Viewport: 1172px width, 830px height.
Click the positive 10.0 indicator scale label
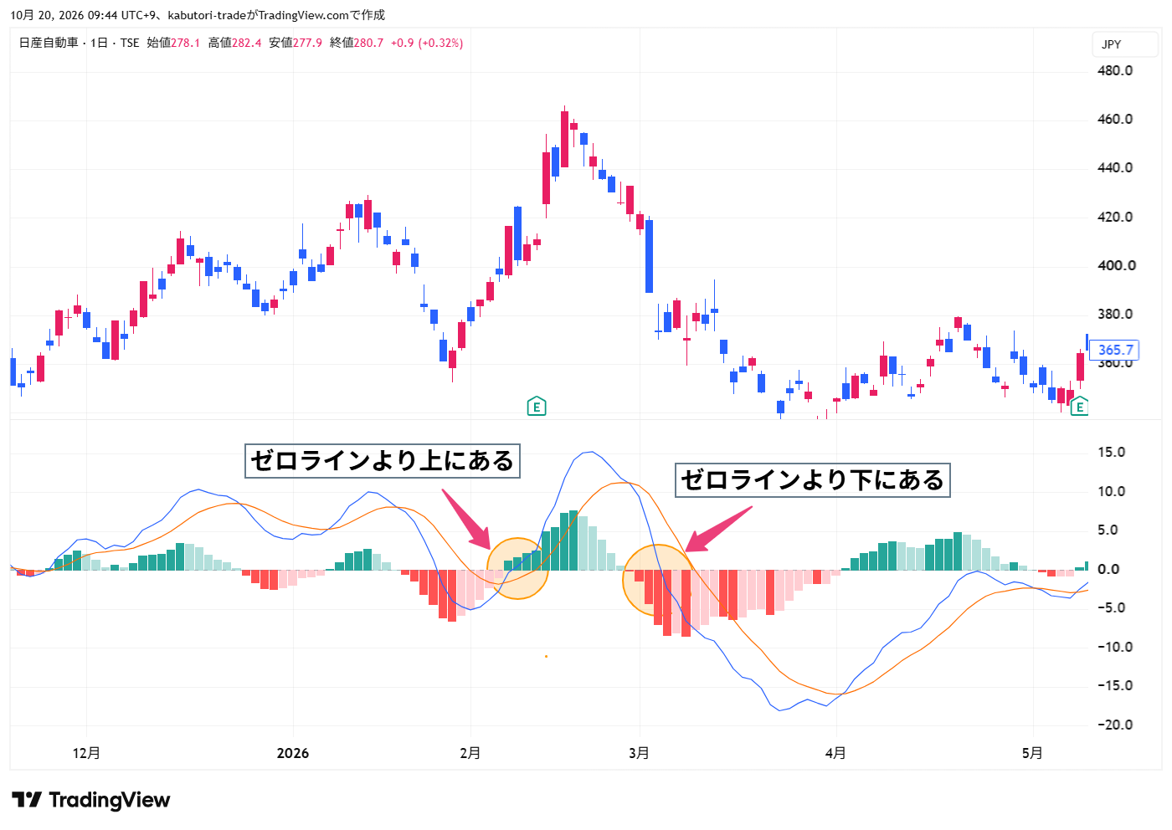coord(1112,491)
